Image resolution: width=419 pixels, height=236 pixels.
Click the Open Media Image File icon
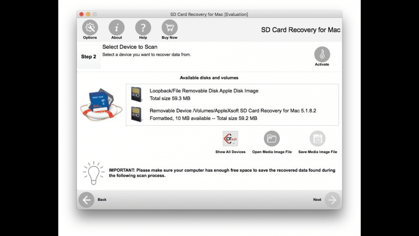click(x=272, y=138)
